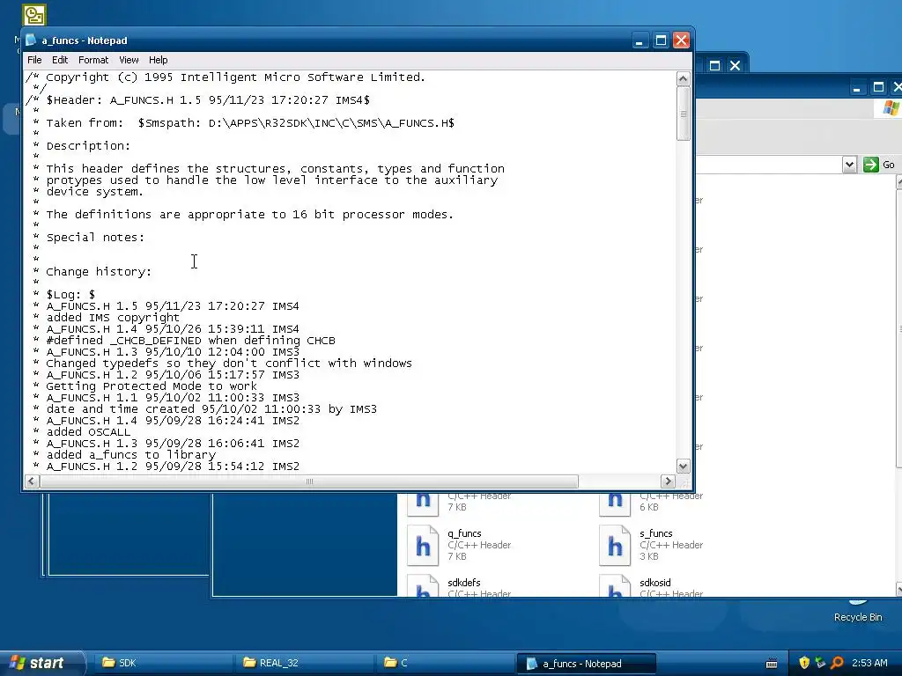The height and width of the screenshot is (676, 902).
Task: Click the s_funcs file name label
Action: tap(655, 533)
